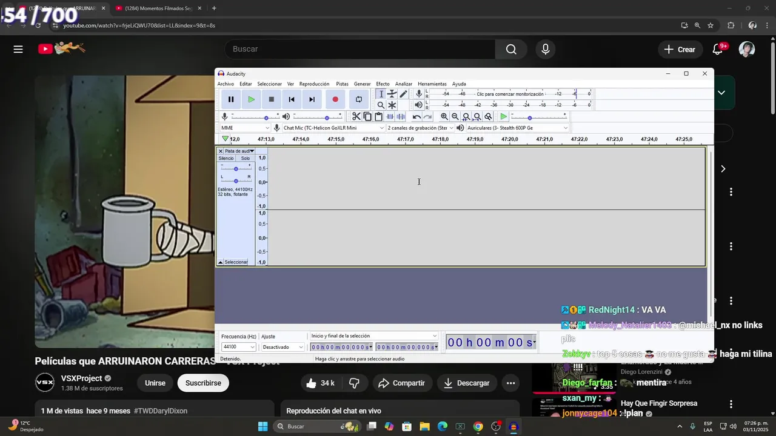This screenshot has height=436, width=776.
Task: Click Play-at-speed green arrow
Action: click(503, 116)
